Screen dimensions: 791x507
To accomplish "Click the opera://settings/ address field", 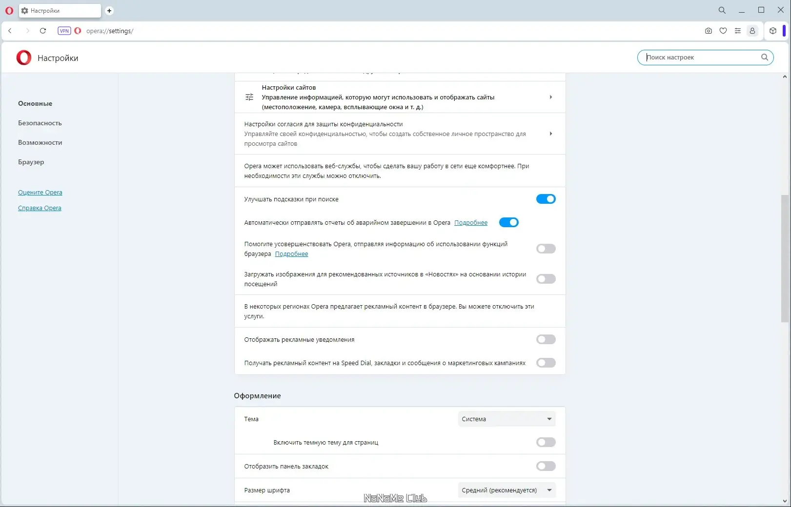I will (x=110, y=31).
